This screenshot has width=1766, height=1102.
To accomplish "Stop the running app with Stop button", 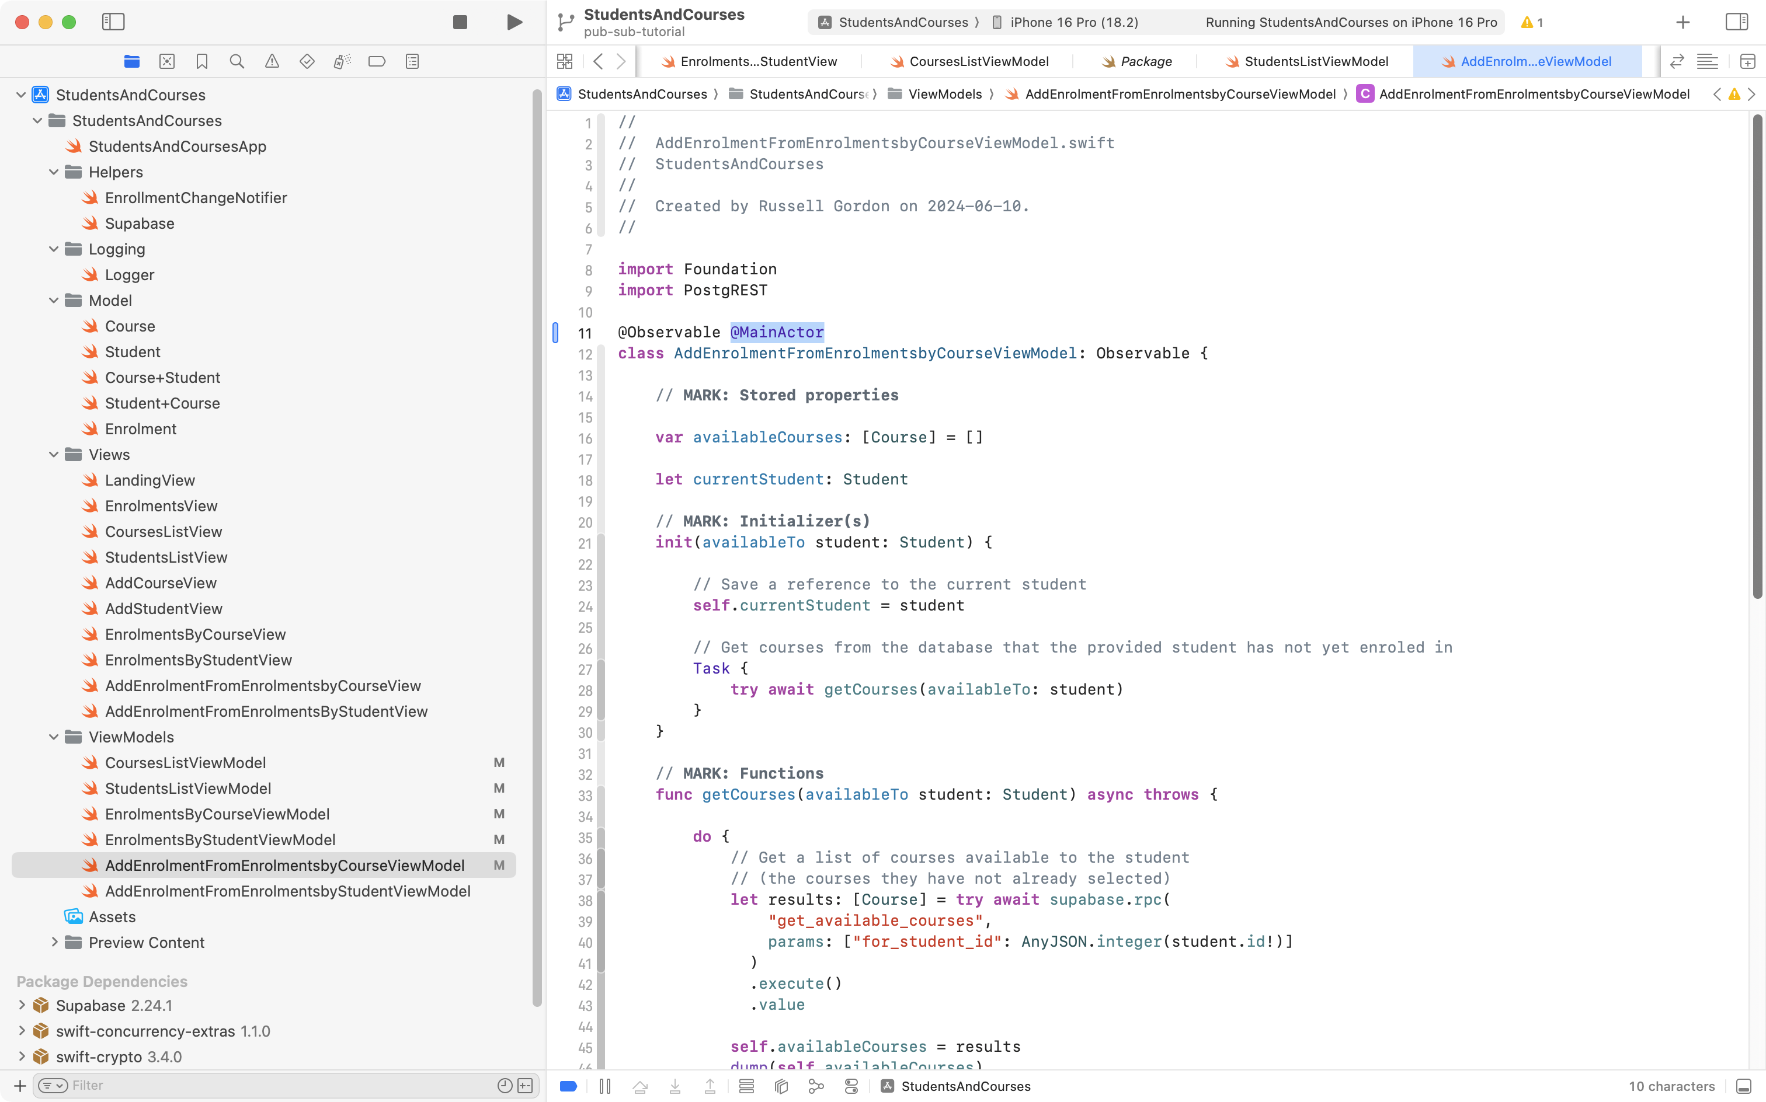I will pyautogui.click(x=460, y=22).
